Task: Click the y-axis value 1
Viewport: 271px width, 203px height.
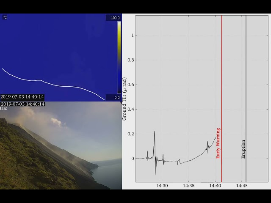Action: pyautogui.click(x=133, y=36)
